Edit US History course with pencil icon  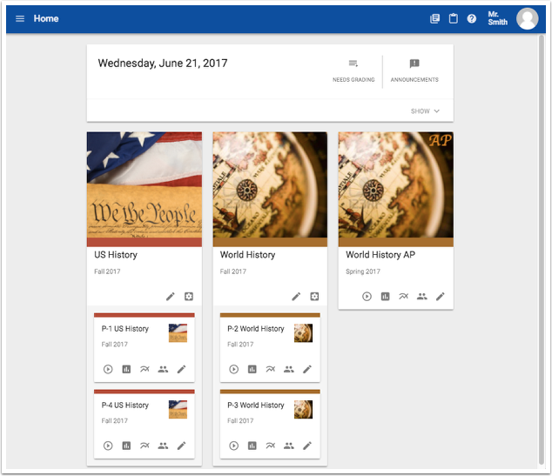pyautogui.click(x=171, y=297)
